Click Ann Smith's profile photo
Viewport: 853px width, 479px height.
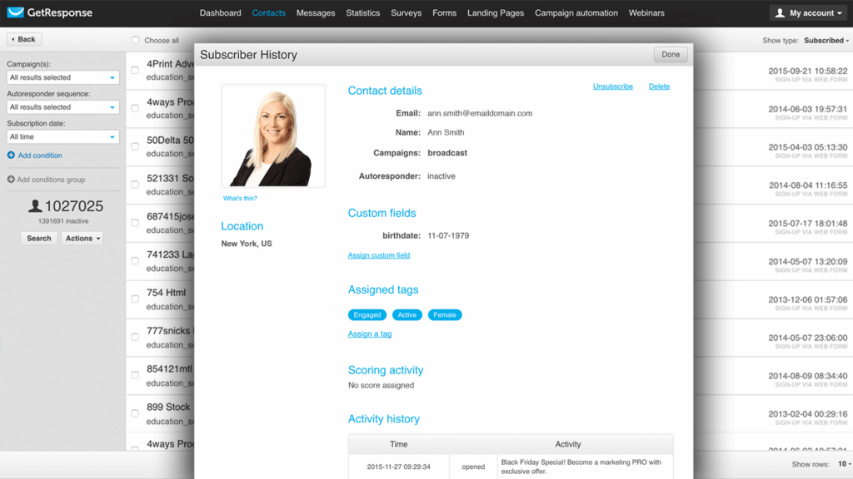[x=275, y=134]
